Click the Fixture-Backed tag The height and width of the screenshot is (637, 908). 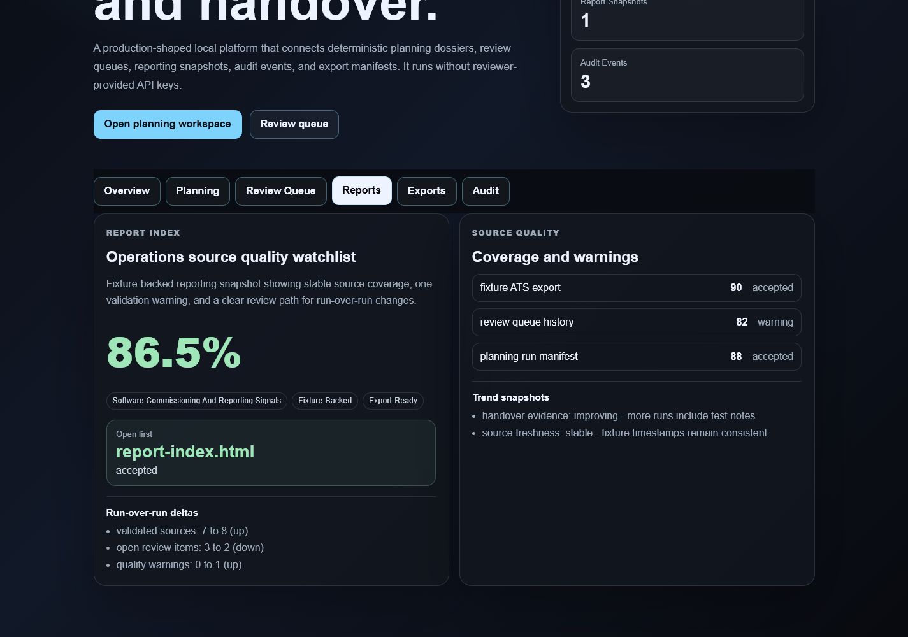click(x=325, y=401)
